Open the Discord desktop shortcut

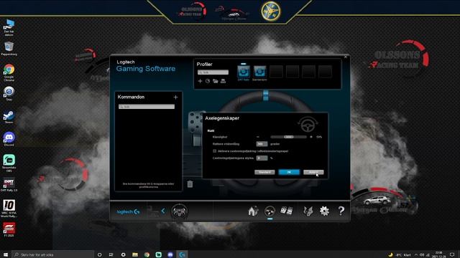click(9, 139)
